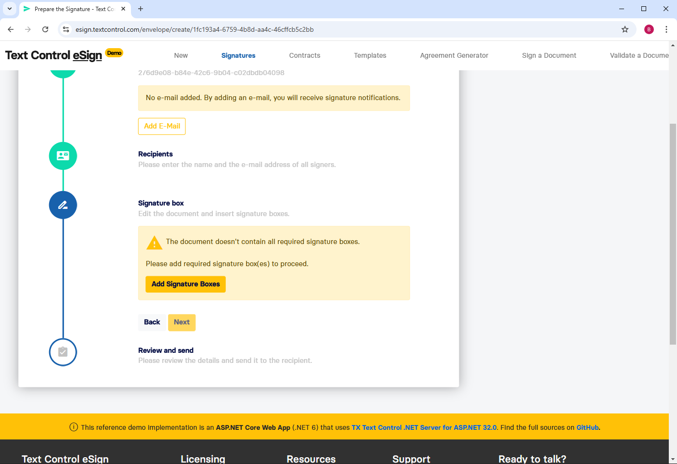Screen dimensions: 677x464
Task: Click the yellow warning triangle icon
Action: [x=154, y=243]
